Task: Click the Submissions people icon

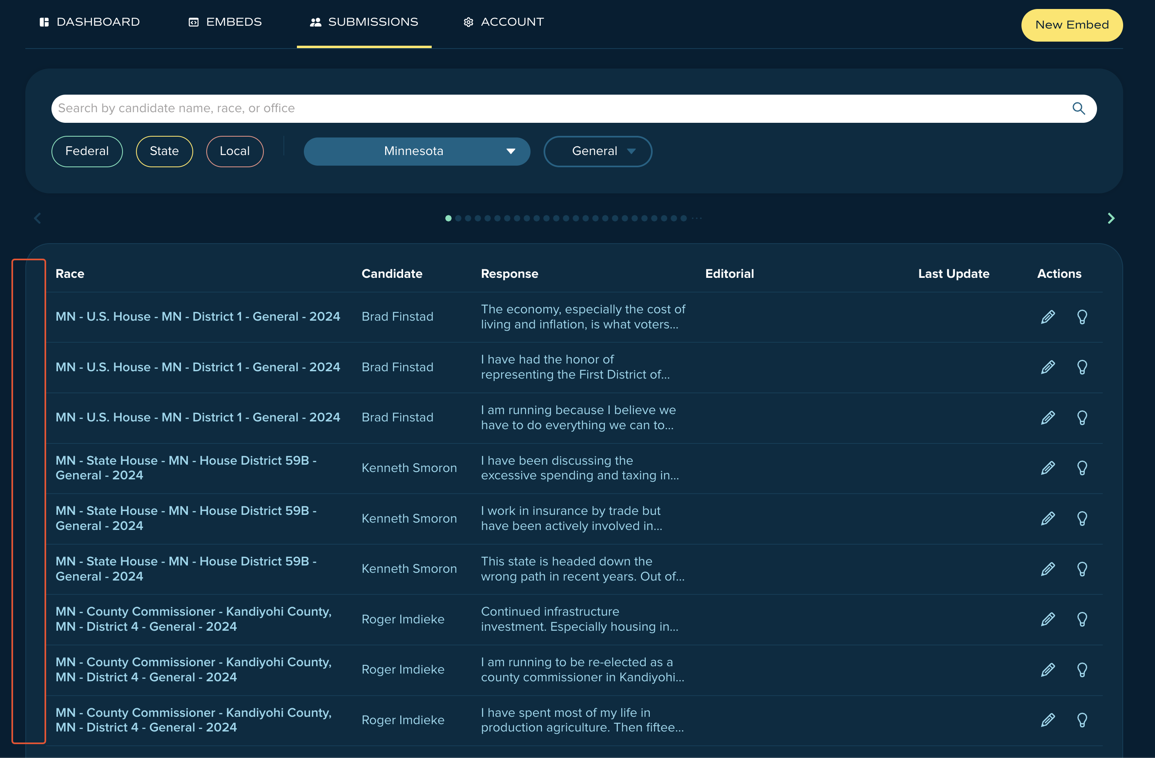Action: tap(315, 22)
